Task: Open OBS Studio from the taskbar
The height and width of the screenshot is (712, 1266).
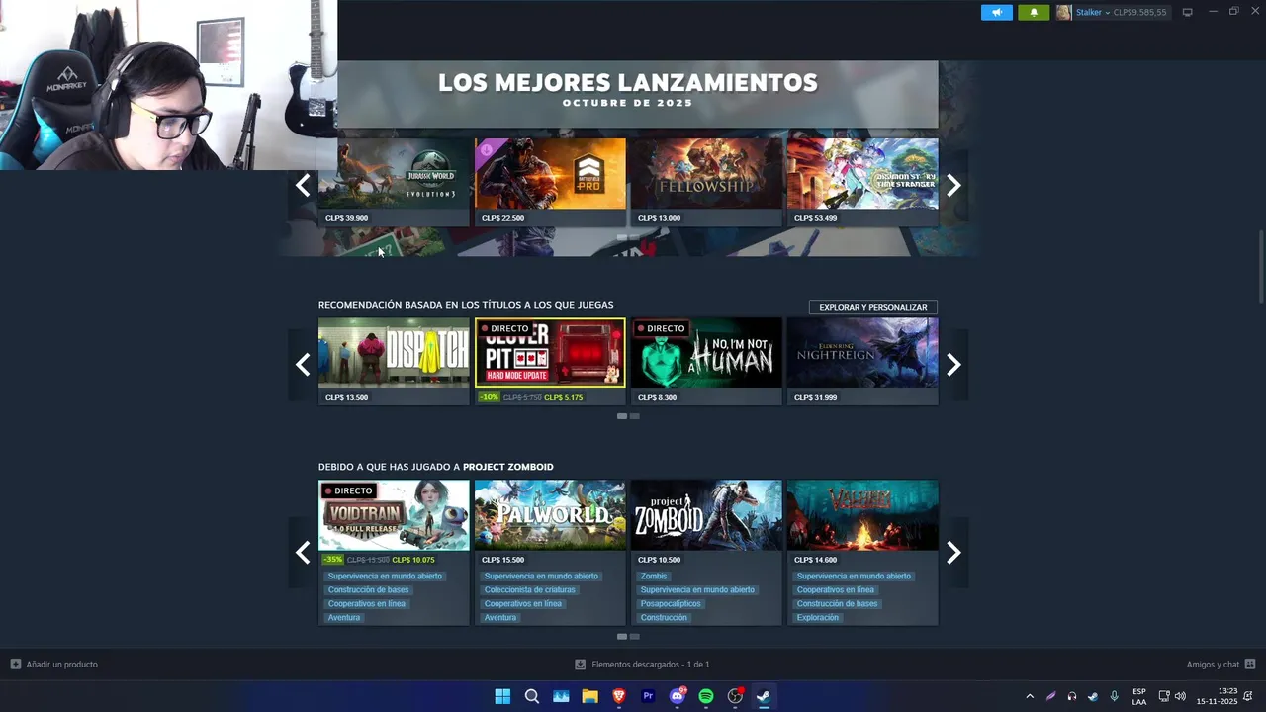Action: click(x=735, y=696)
